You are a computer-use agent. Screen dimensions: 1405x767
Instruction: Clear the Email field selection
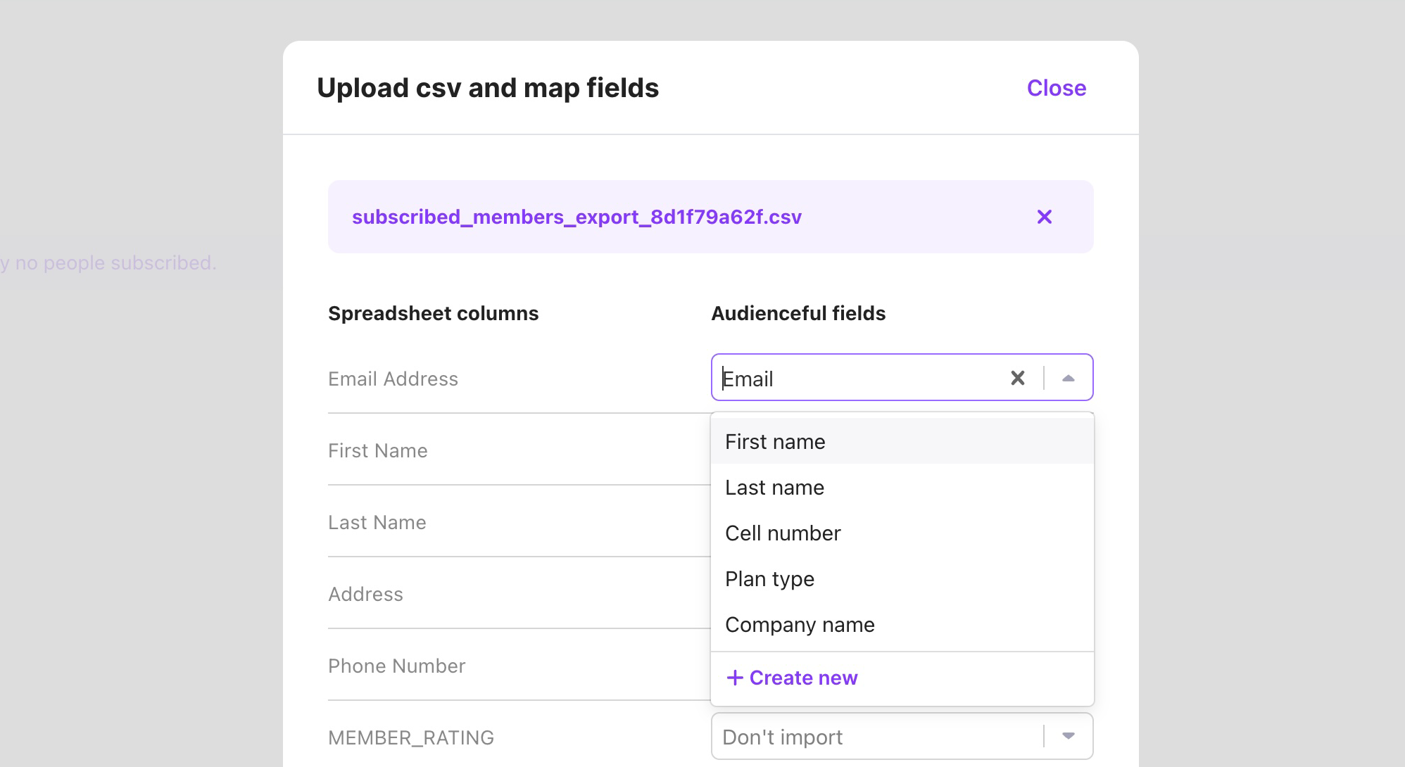tap(1018, 378)
